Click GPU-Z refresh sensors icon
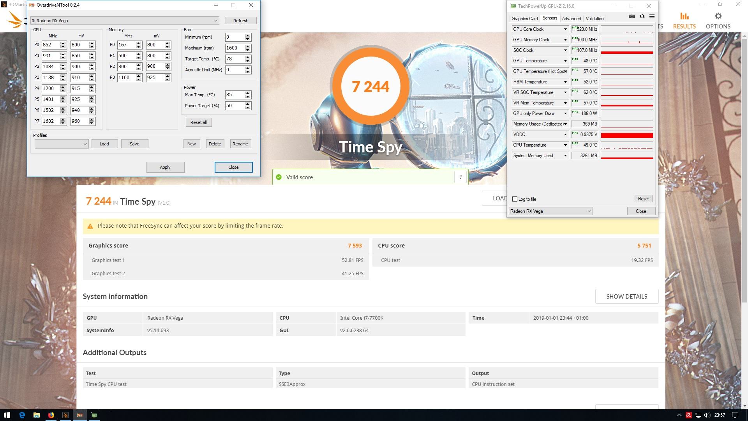Image resolution: width=748 pixels, height=421 pixels. click(x=642, y=16)
